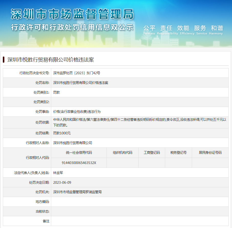Select document number 深市监罗处罚〔2023〕东门42号
The width and height of the screenshot is (232, 228).
(77, 73)
